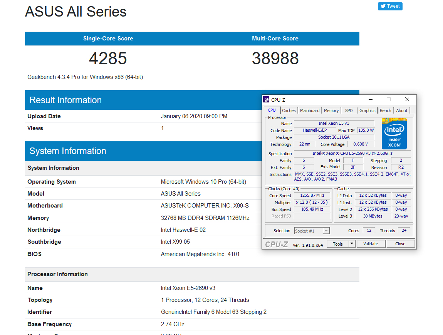Screen dimensions: 443x335
Task: Click the CPU-Z version text Ver. 1.91.0.x64
Action: pos(308,245)
